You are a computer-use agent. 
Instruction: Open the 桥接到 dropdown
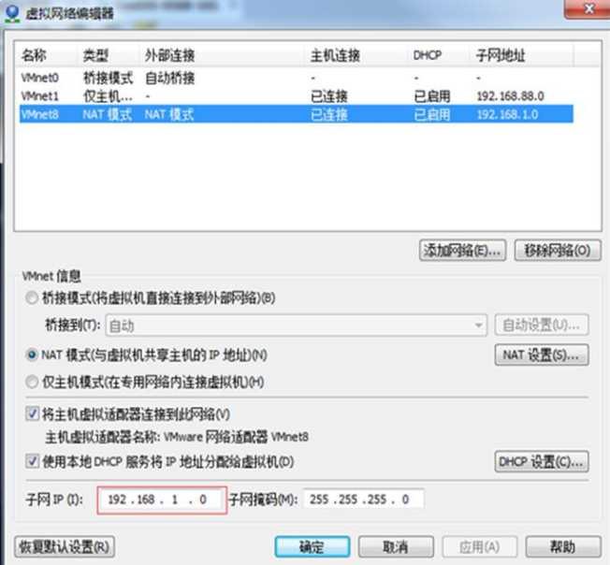click(296, 326)
